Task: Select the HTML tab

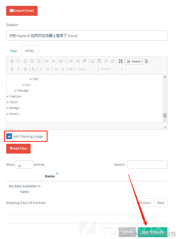Action: [x=30, y=51]
